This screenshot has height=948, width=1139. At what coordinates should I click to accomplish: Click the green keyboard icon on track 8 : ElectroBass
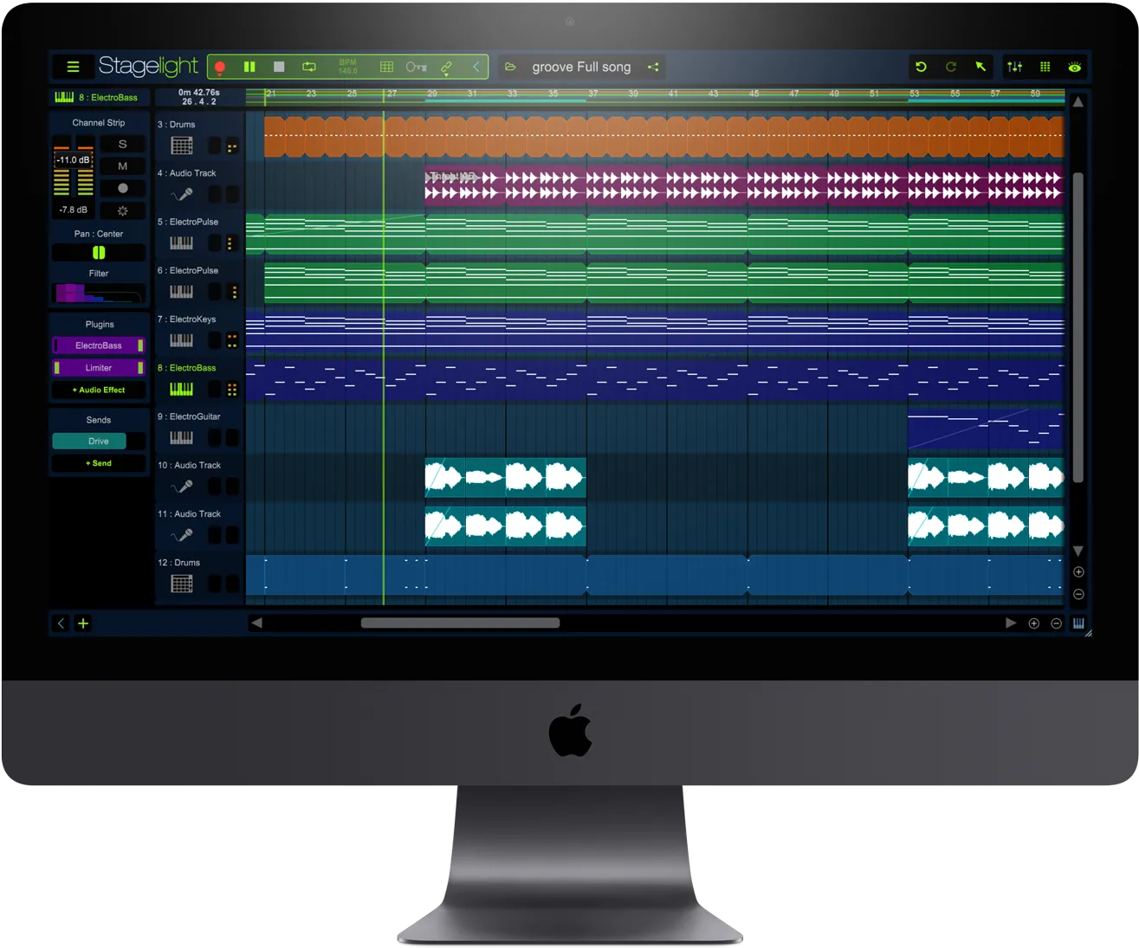pyautogui.click(x=182, y=390)
